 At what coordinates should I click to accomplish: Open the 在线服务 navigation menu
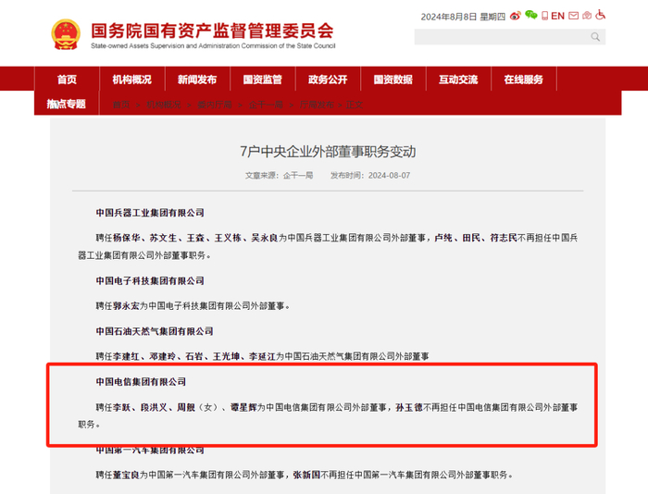(x=524, y=80)
